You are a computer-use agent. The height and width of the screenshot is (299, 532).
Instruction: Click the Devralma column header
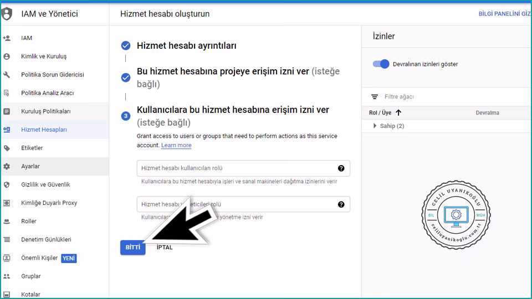click(x=487, y=112)
